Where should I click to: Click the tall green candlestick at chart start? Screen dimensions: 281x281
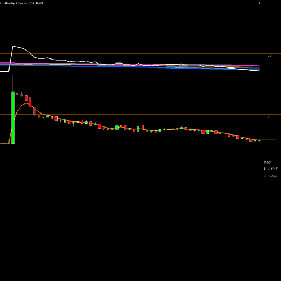tap(13, 117)
